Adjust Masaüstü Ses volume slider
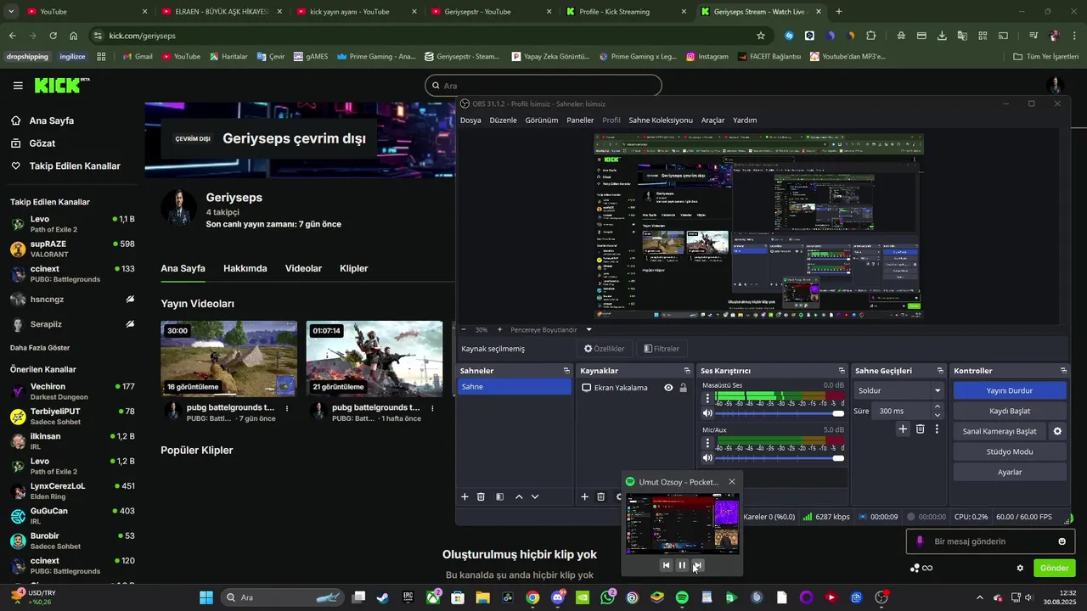 click(780, 413)
